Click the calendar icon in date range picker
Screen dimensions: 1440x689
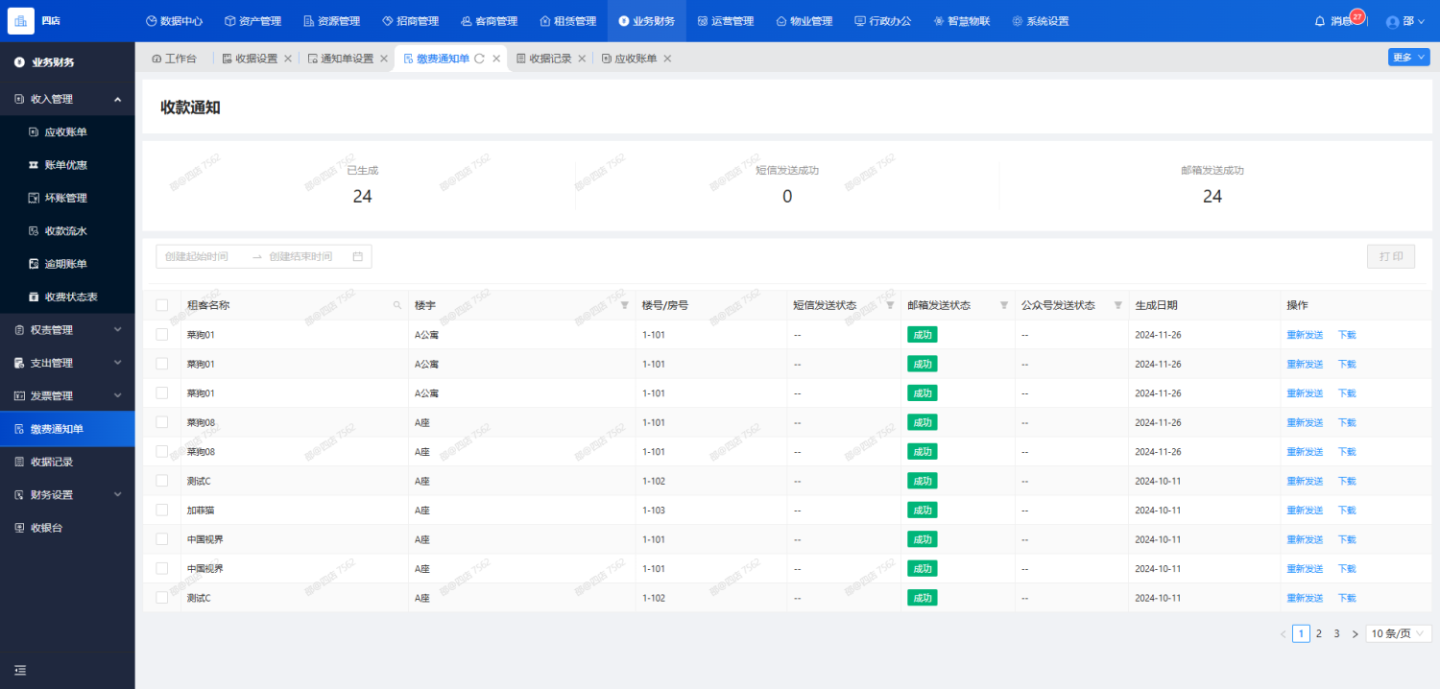[358, 256]
